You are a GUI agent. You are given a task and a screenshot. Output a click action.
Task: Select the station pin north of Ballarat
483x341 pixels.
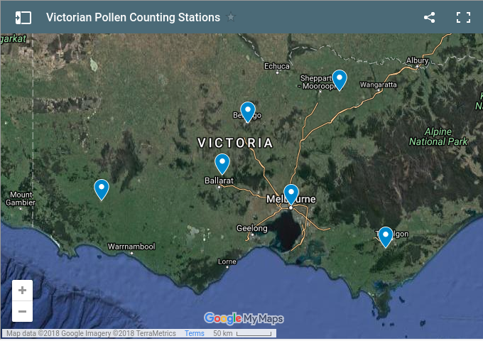point(222,163)
